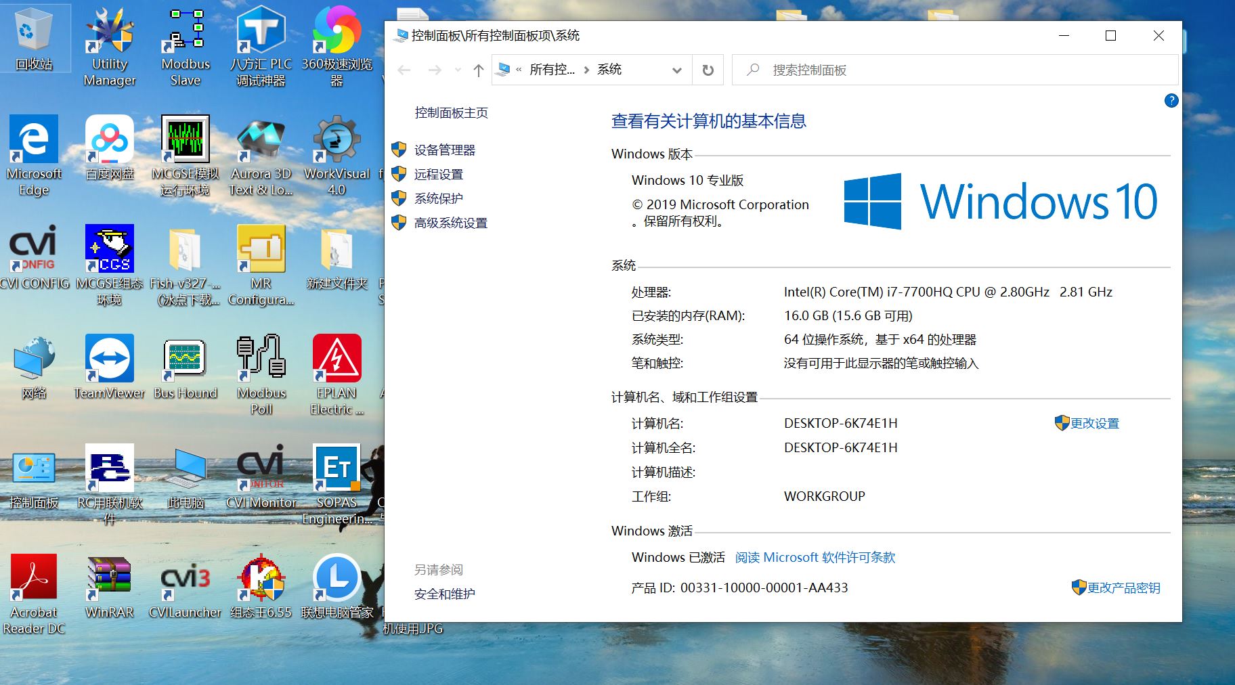The image size is (1235, 685).
Task: Expand the breadcrumb chevron before 系统
Action: click(x=586, y=70)
